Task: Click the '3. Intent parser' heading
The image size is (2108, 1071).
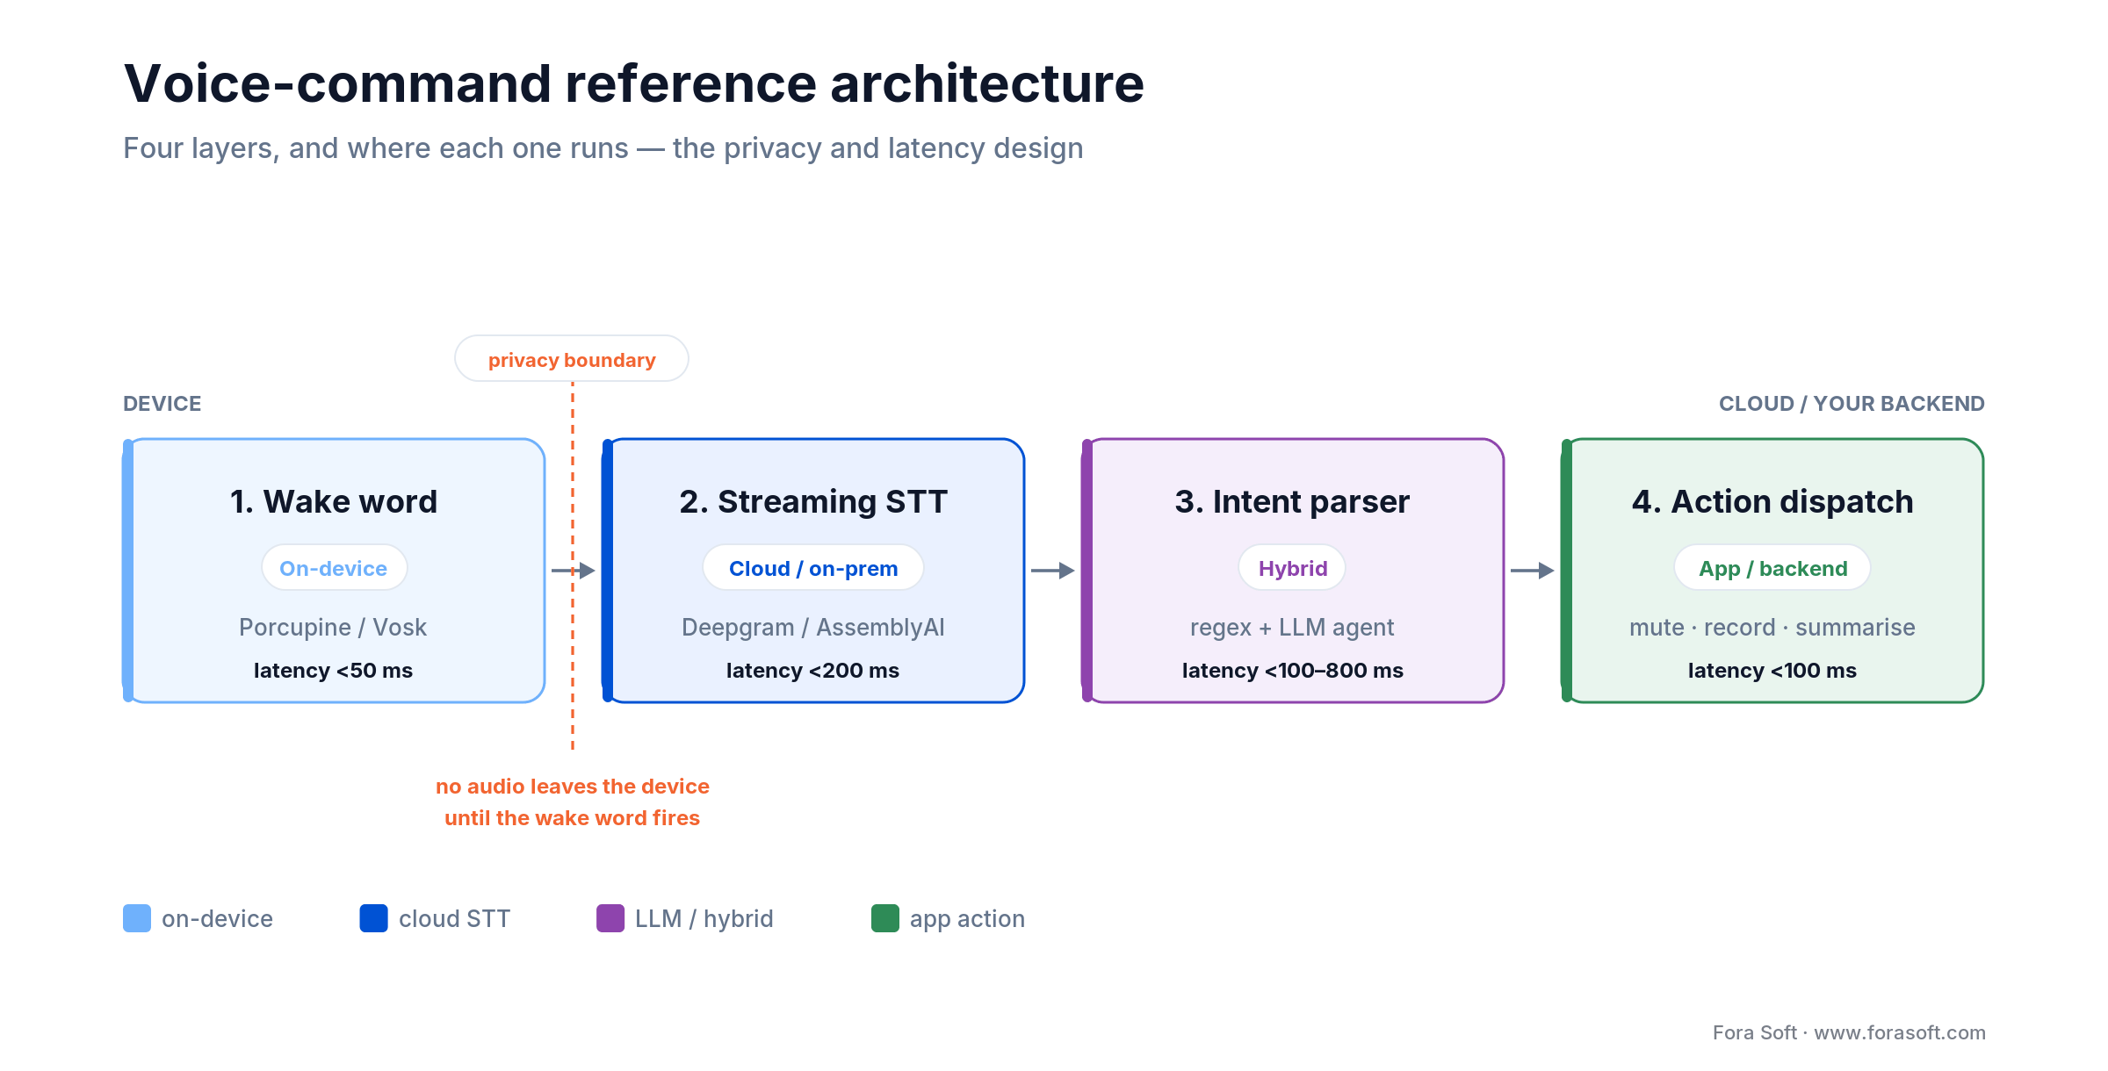Action: (x=1293, y=501)
